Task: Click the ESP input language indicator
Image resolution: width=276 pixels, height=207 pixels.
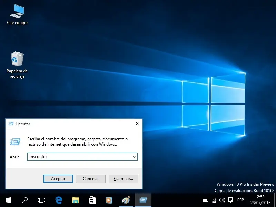Action: 240,200
